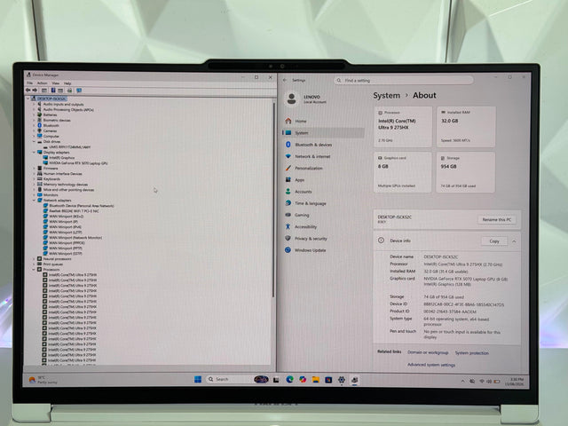This screenshot has height=426, width=568.
Task: Click the Windows Update icon in Settings sidebar
Action: (x=288, y=250)
